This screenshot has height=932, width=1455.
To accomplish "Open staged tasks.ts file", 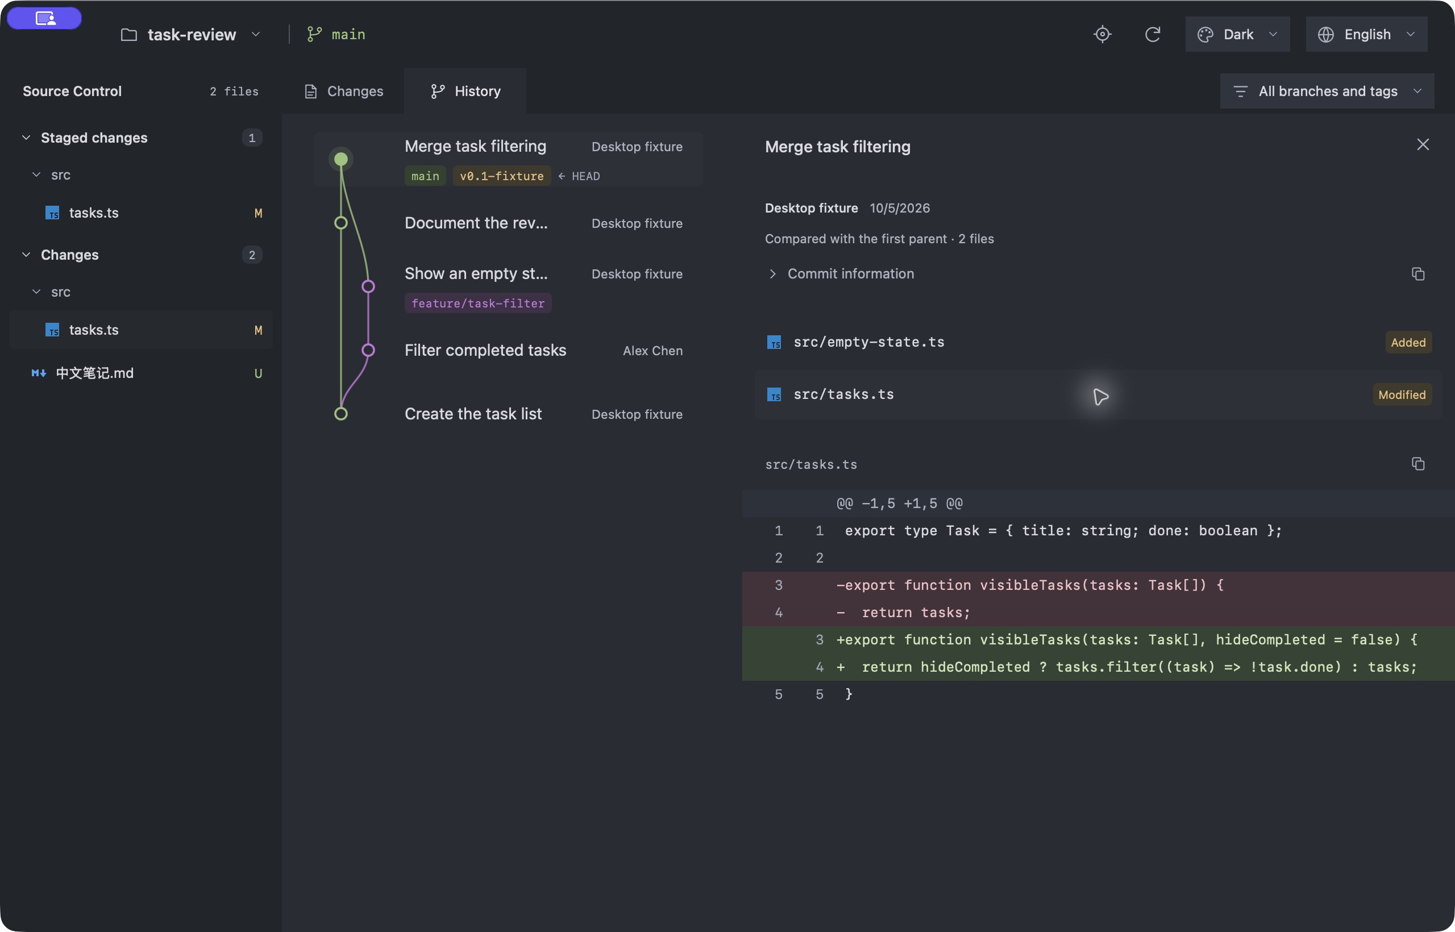I will [x=141, y=213].
